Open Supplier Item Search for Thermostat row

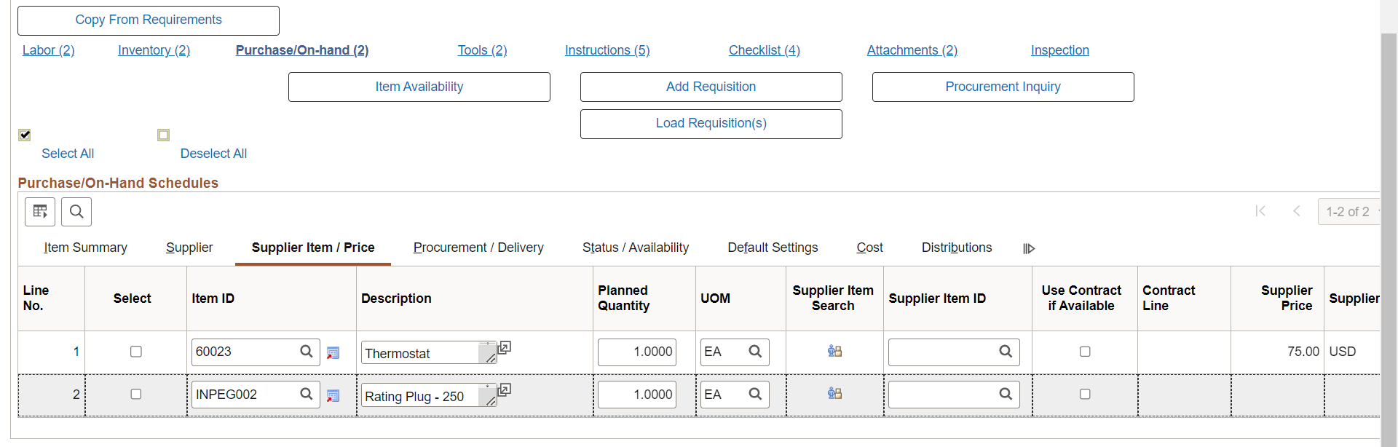[834, 352]
